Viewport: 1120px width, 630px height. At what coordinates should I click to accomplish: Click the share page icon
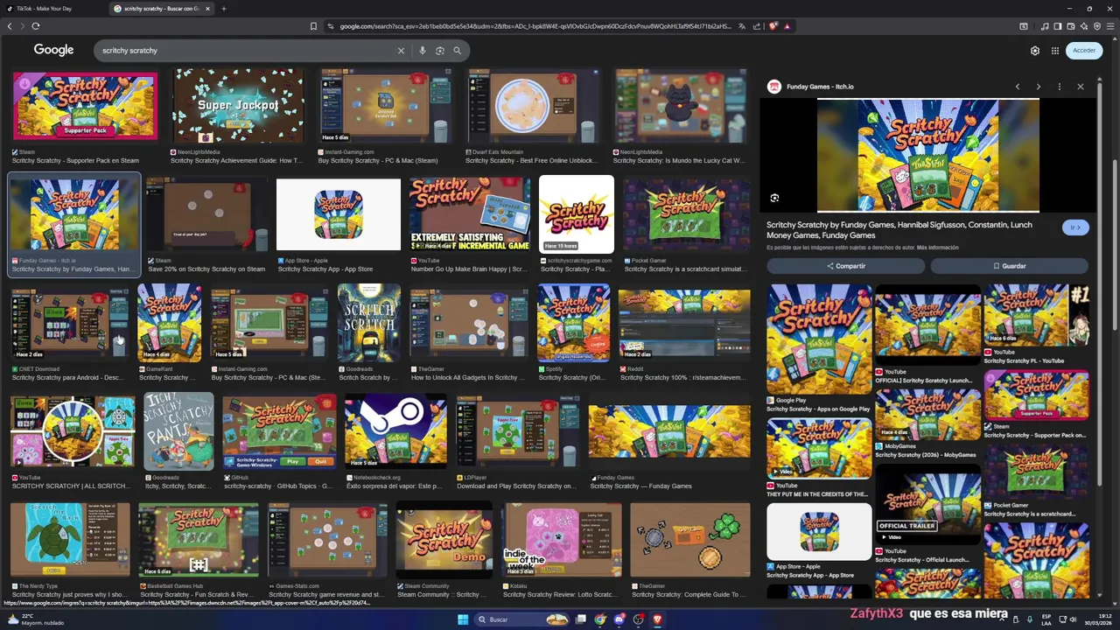pyautogui.click(x=757, y=26)
